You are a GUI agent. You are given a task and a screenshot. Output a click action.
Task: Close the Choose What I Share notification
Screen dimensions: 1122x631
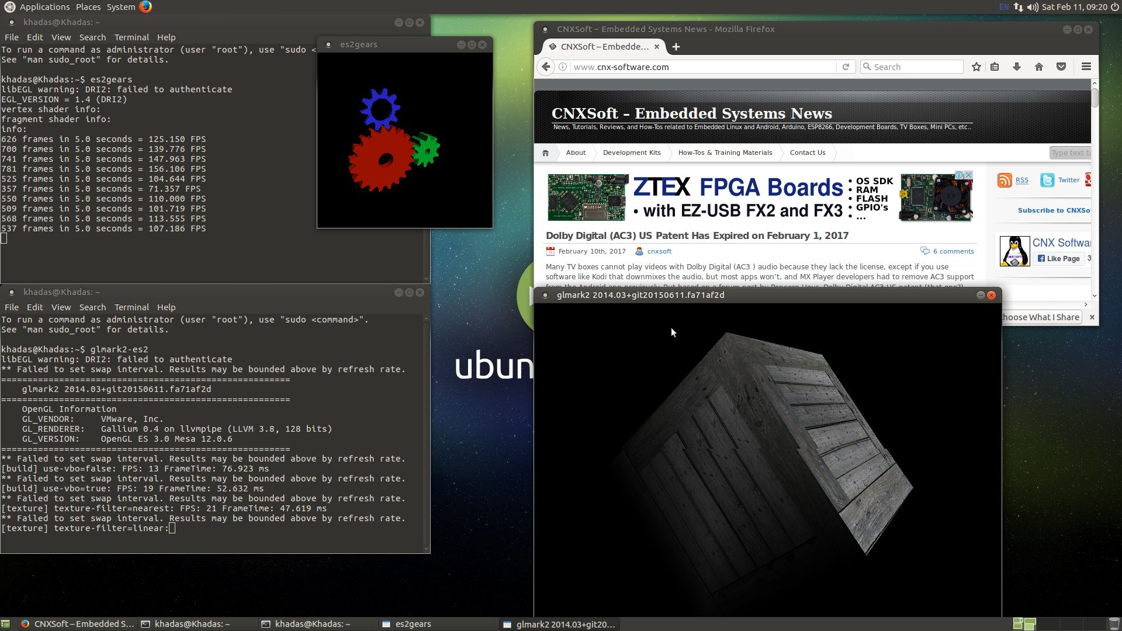pos(1092,317)
